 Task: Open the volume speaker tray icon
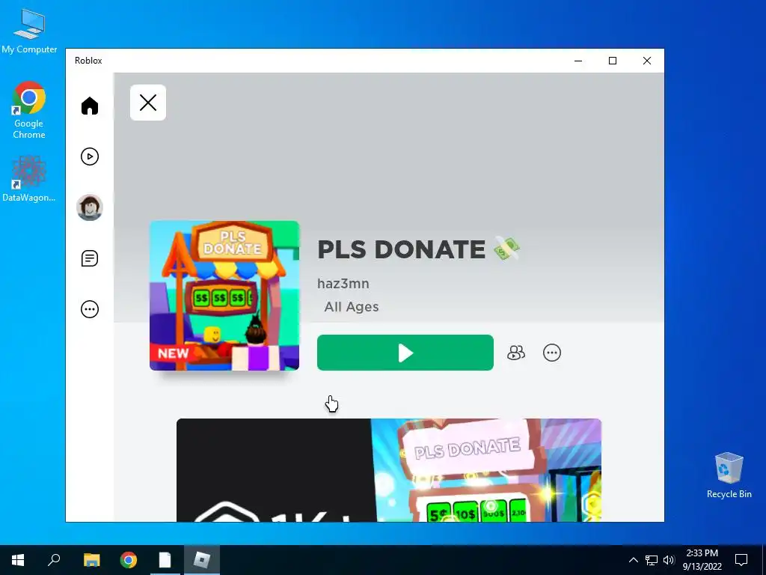[669, 560]
